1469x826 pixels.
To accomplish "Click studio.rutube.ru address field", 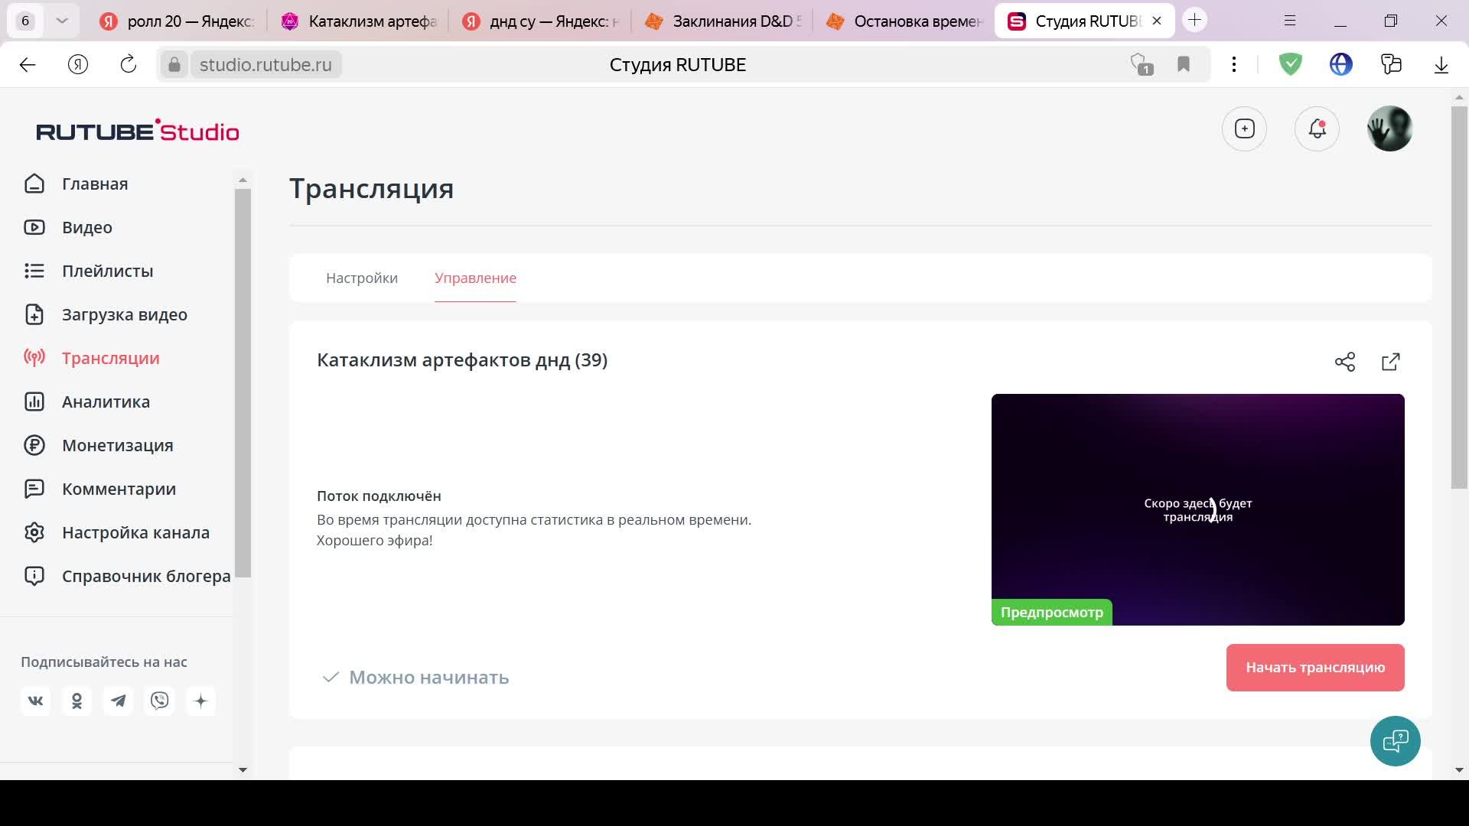I will pos(265,65).
